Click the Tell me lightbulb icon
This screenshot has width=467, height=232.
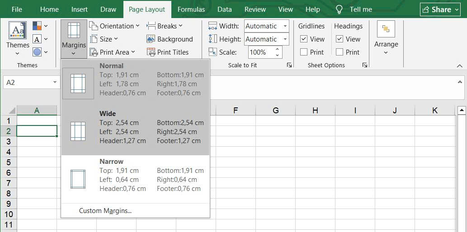click(x=339, y=9)
